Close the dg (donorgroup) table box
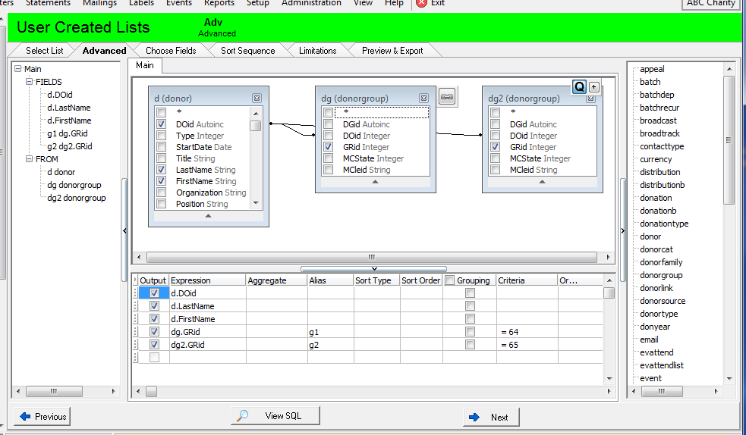 pyautogui.click(x=423, y=99)
